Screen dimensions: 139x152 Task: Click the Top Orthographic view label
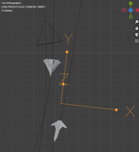[11, 3]
